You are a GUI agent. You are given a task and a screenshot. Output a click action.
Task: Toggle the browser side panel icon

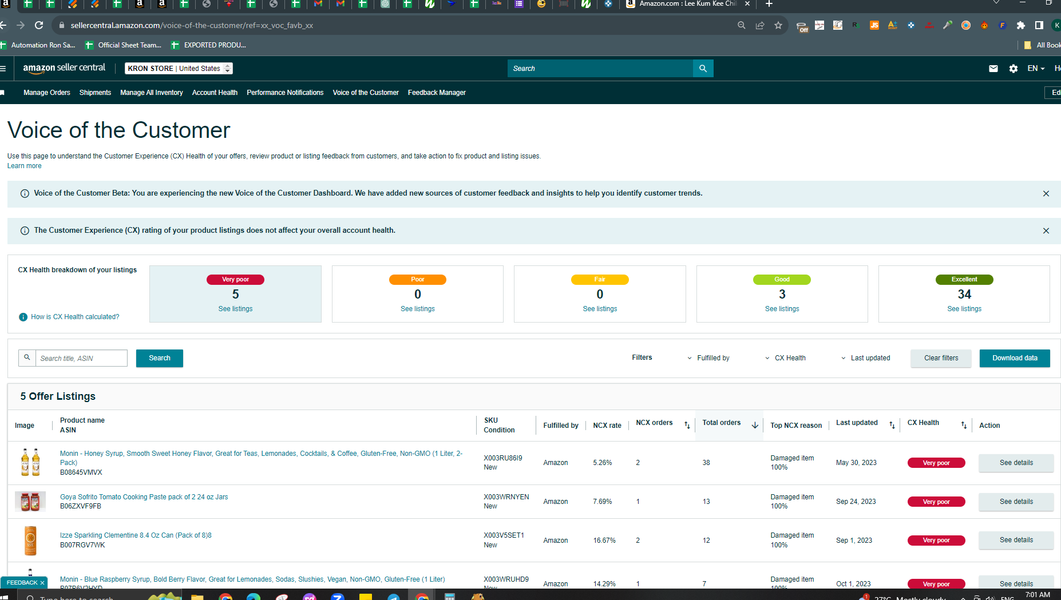coord(1039,25)
